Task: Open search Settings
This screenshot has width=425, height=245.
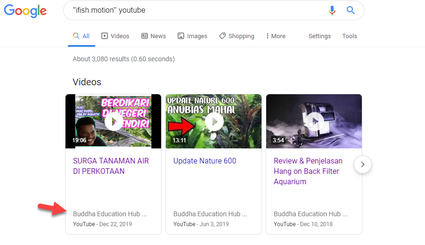Action: (319, 36)
